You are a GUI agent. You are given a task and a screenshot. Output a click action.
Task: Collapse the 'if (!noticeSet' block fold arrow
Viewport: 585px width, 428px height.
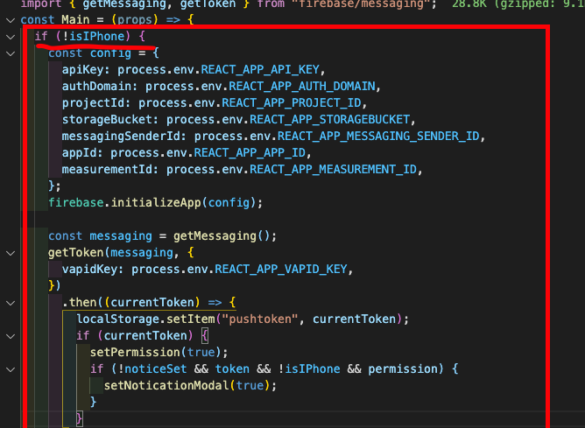point(11,369)
